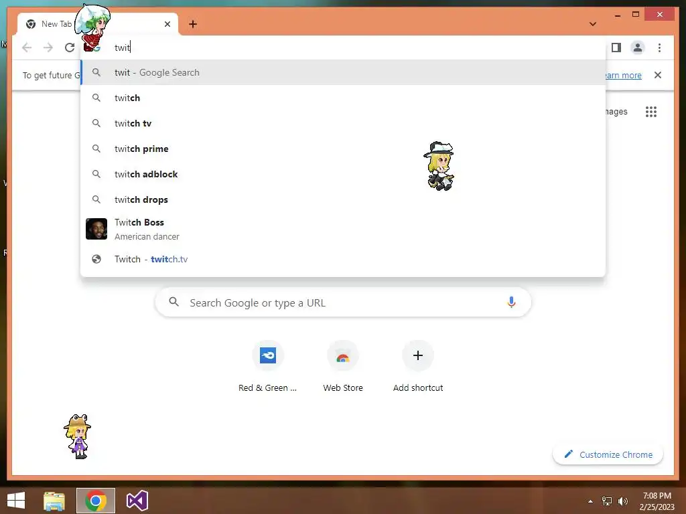The image size is (686, 514).
Task: Click the globe icon beside the twitch.tv suggestion
Action: (96, 259)
